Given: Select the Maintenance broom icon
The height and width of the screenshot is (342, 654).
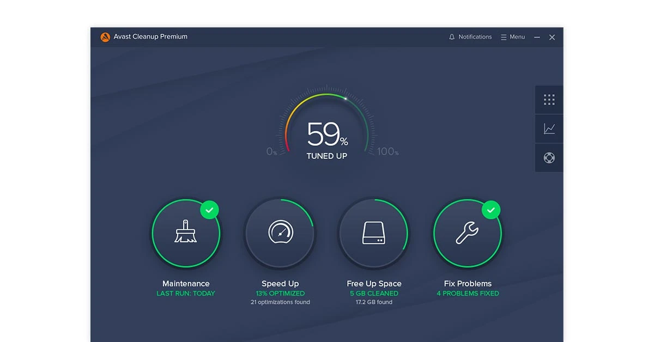Looking at the screenshot, I should click(186, 232).
